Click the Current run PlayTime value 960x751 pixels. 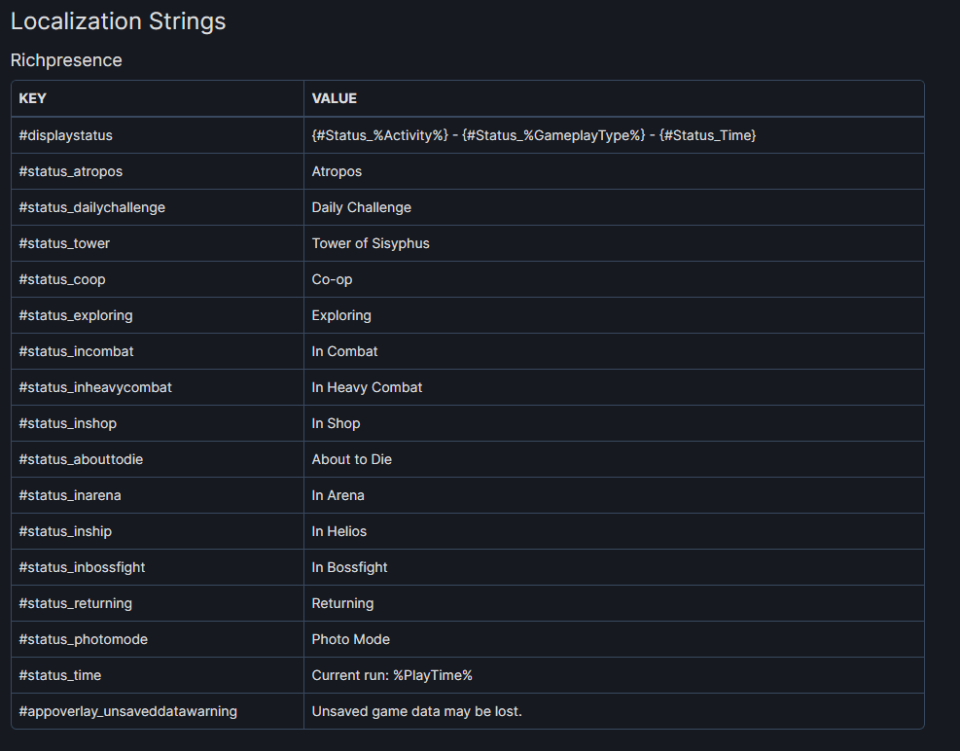tap(391, 675)
